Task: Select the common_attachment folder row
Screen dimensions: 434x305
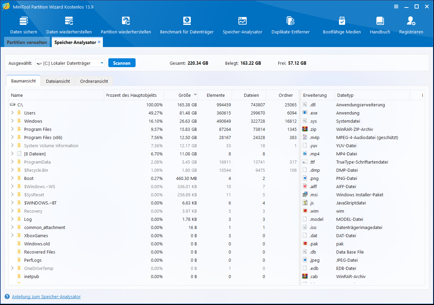Action: point(154,227)
